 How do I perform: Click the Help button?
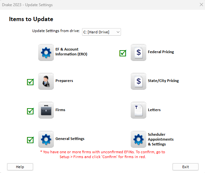(20, 167)
